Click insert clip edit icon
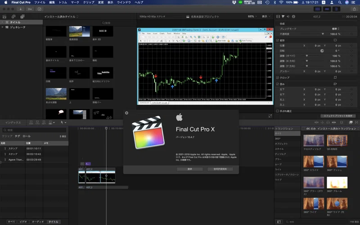360x225 pixels. pos(37,122)
